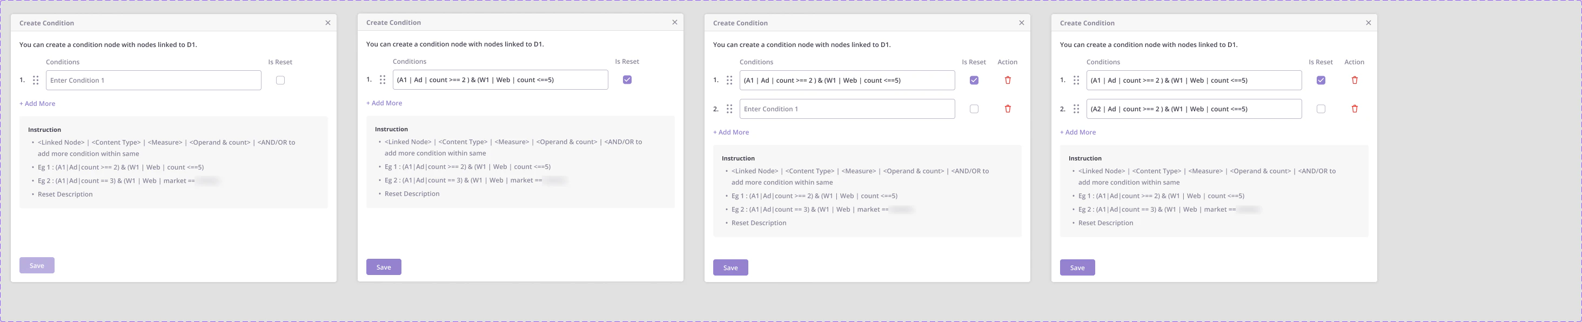
Task: Click 'Reset Description' in the empty-condition dialog
Action: 65,194
